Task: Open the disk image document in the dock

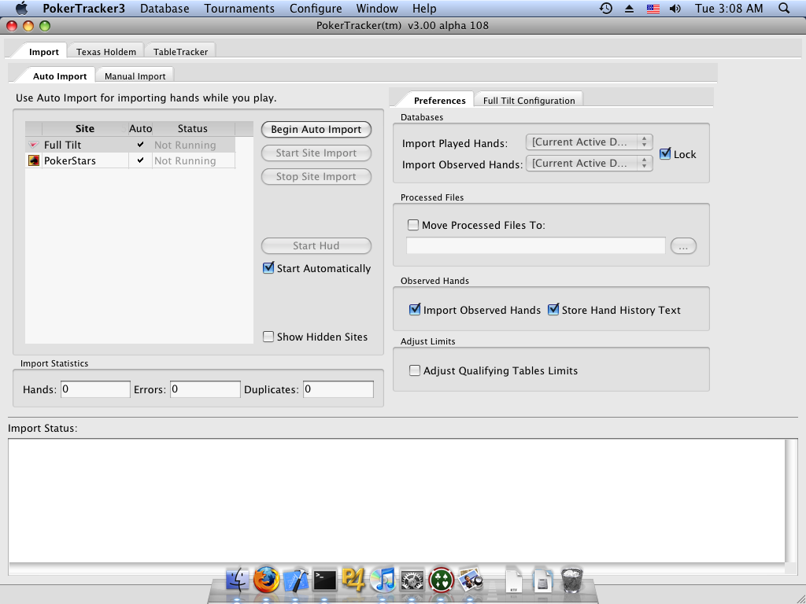Action: [x=542, y=581]
